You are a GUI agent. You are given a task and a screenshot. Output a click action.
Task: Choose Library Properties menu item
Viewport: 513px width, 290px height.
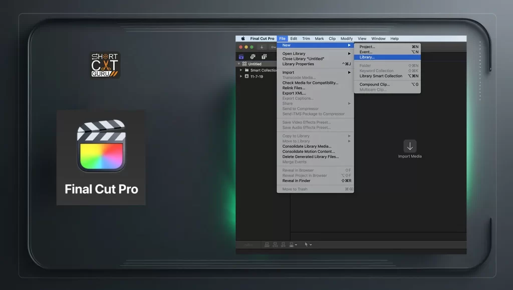tap(316, 64)
